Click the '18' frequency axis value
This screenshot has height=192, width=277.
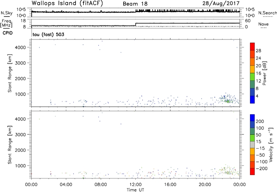coord(23,21)
